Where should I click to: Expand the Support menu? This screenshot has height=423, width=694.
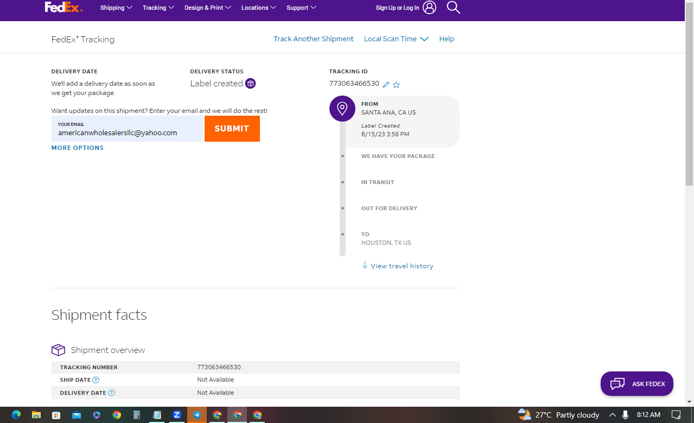302,8
